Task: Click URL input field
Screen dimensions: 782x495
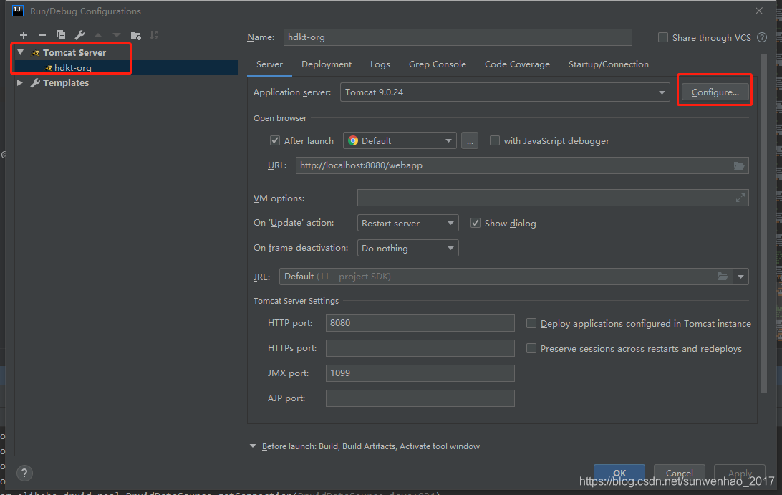Action: click(x=521, y=165)
